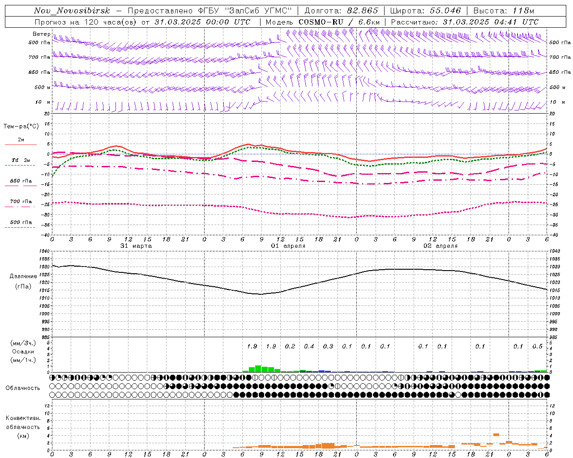The image size is (573, 458).
Task: Click the Рассчитано: 31.03.2025 04:41 UTC timestamp
Action: point(465,22)
